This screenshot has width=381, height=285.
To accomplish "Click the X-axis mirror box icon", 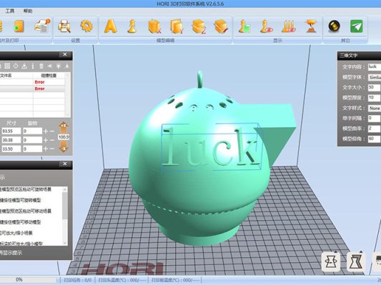I will pyautogui.click(x=154, y=26).
